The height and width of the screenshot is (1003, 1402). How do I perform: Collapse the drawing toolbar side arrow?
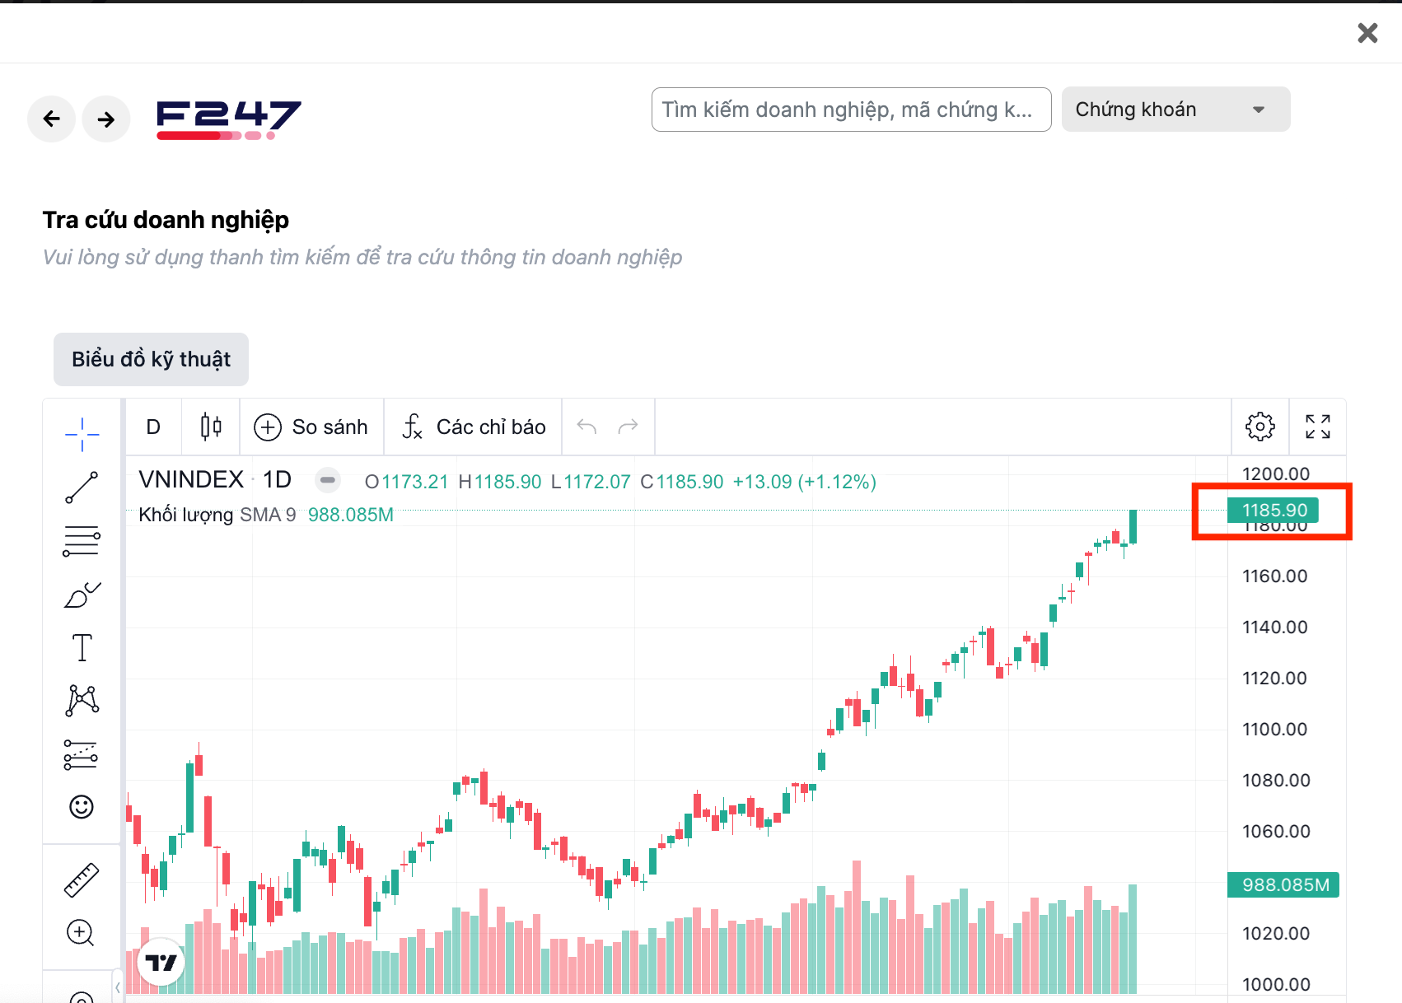(118, 987)
